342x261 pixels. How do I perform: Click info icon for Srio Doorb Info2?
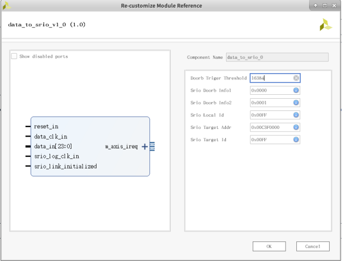296,103
